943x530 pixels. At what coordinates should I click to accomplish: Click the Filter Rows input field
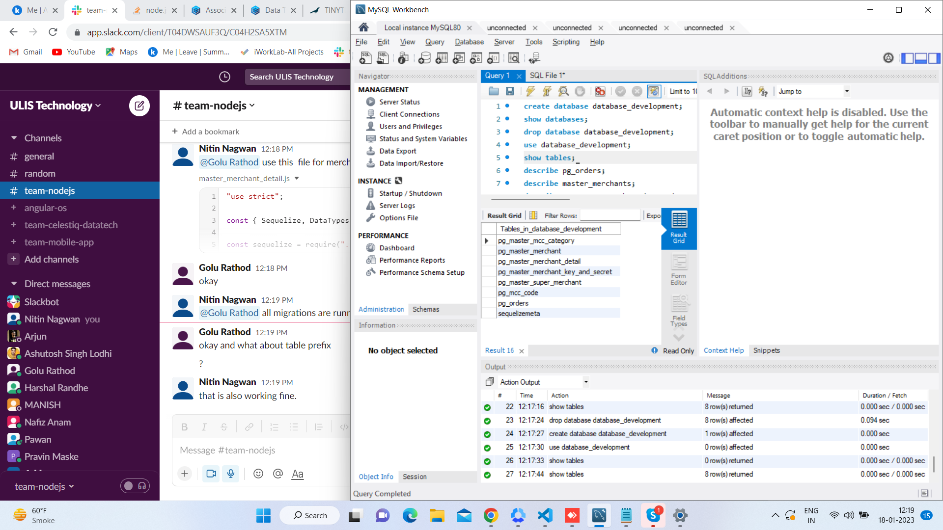[610, 215]
